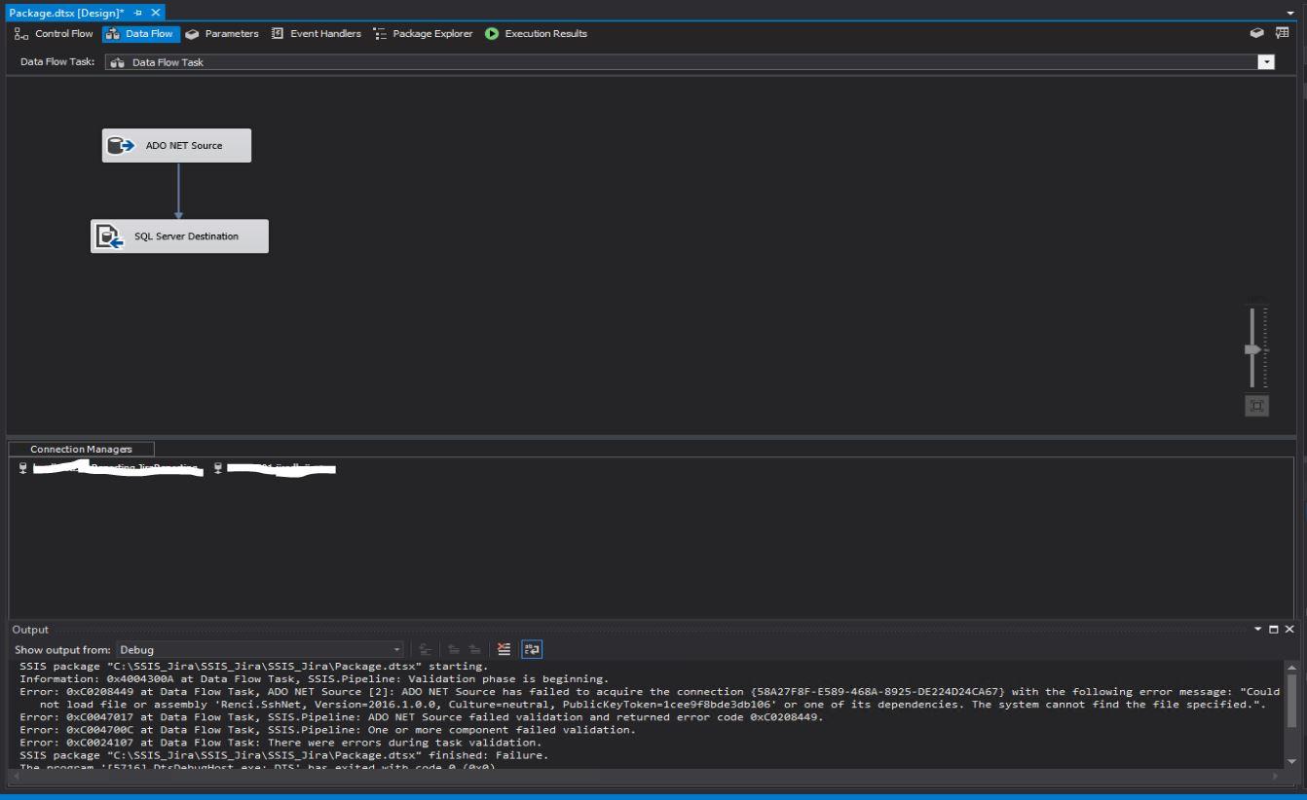Pin the Package.dtsx design tab
This screenshot has height=800, width=1307.
pyautogui.click(x=138, y=12)
